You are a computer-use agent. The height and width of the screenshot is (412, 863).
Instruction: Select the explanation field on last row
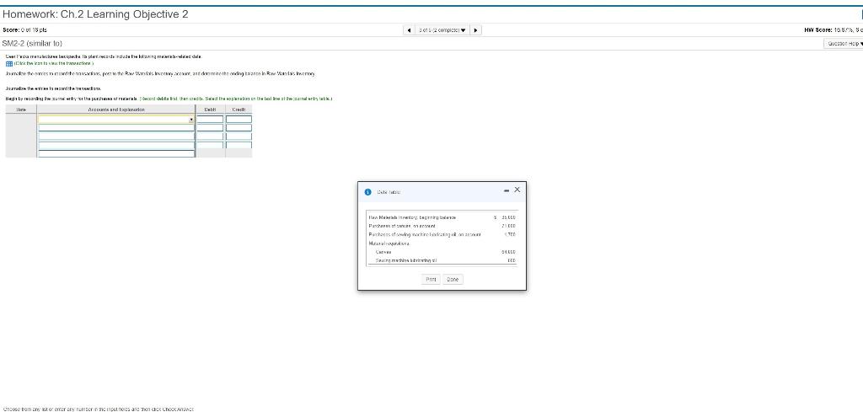pyautogui.click(x=116, y=153)
